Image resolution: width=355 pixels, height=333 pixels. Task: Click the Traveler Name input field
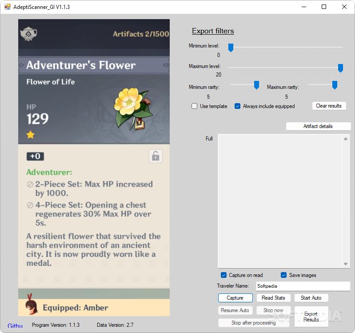click(303, 286)
